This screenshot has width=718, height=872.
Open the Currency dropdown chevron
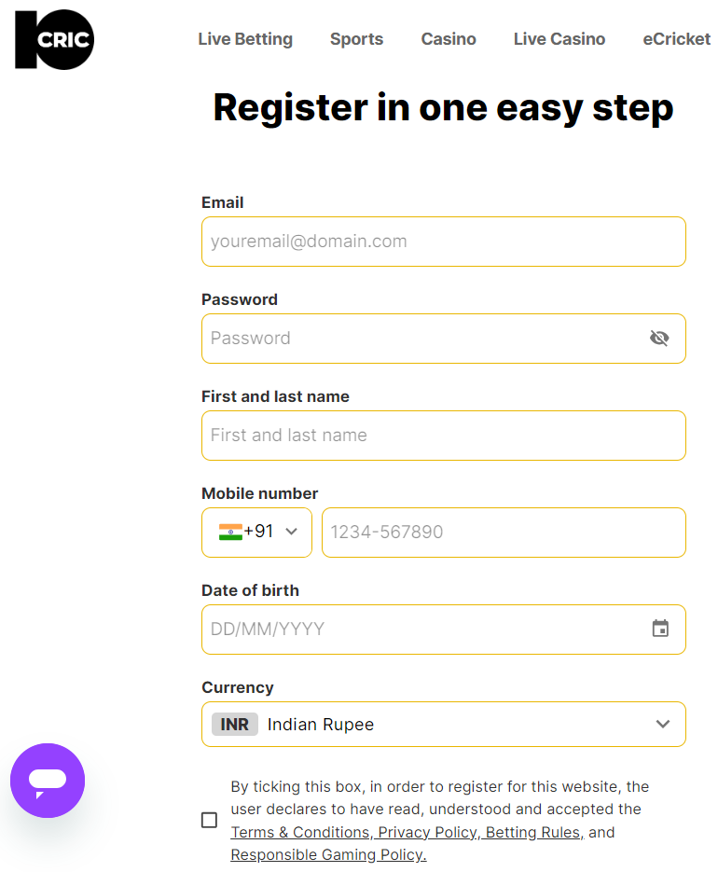click(663, 724)
